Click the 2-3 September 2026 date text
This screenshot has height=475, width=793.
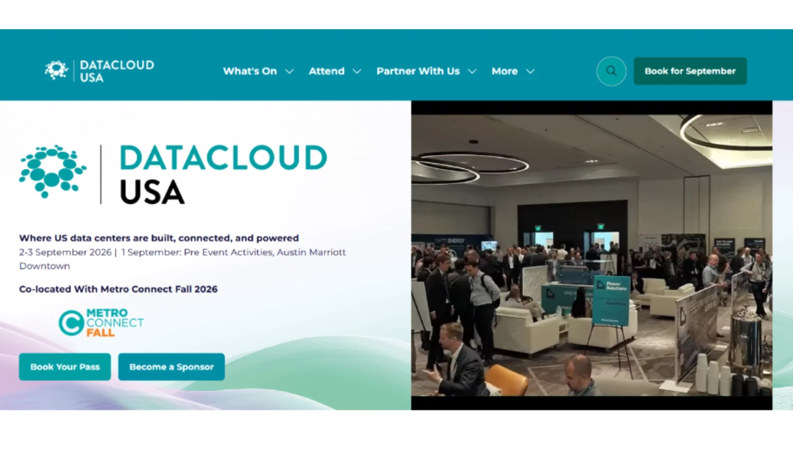coord(65,252)
